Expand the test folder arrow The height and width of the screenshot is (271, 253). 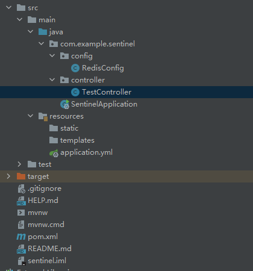[19, 164]
